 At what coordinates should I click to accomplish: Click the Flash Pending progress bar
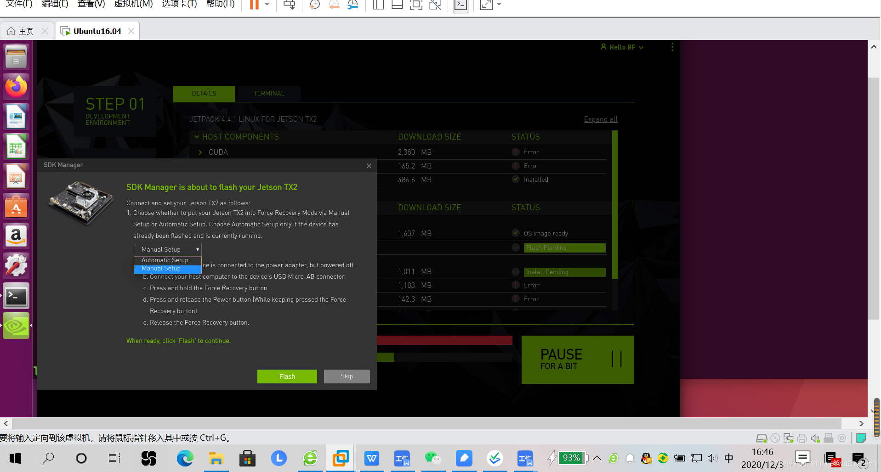565,248
